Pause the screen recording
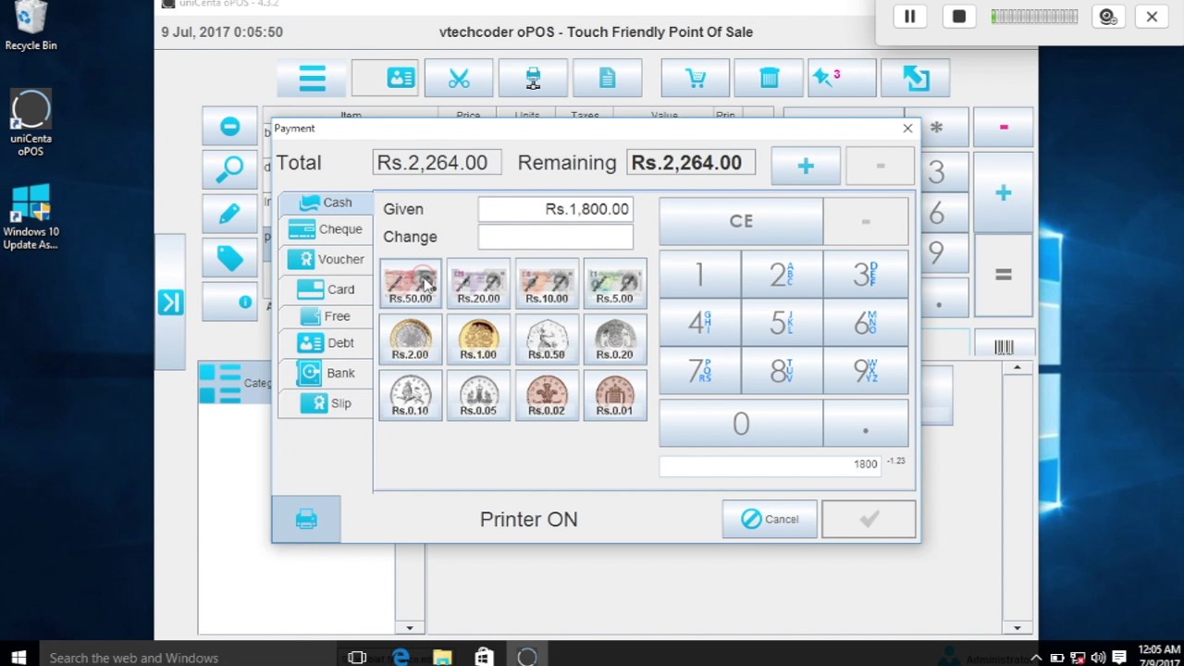Screen dimensions: 1184x666 [909, 17]
